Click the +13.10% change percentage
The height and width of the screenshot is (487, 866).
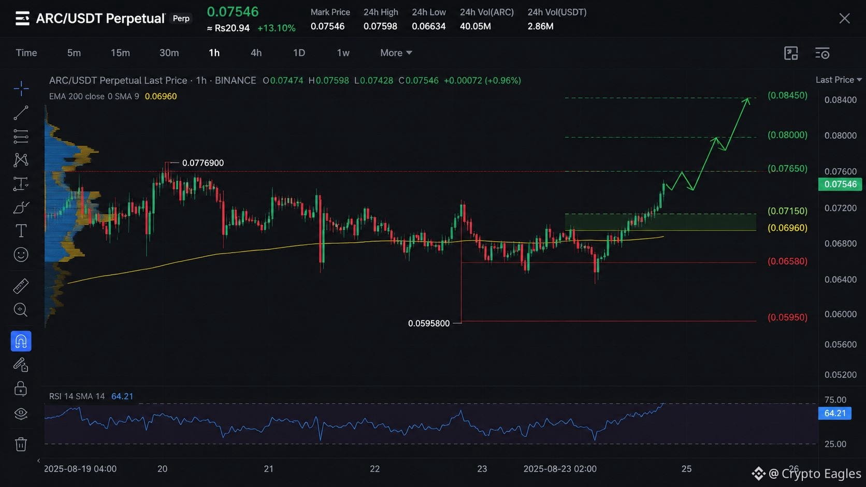click(277, 28)
